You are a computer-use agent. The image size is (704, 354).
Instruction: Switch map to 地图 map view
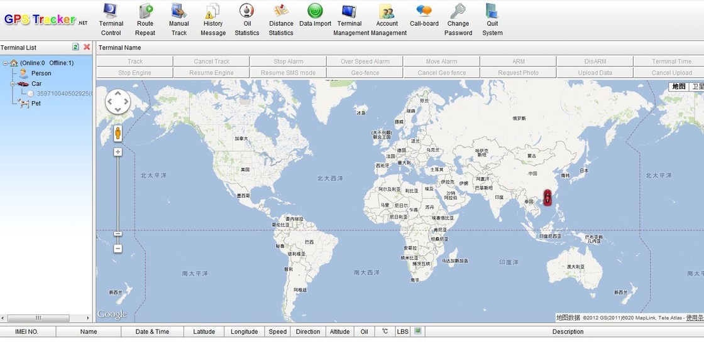click(x=679, y=87)
